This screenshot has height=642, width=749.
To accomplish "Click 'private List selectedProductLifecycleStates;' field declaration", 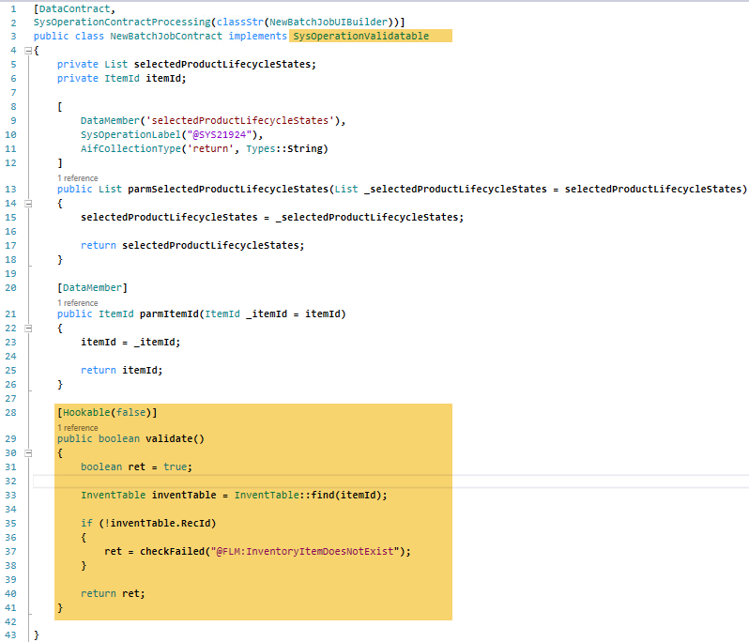I will [186, 65].
